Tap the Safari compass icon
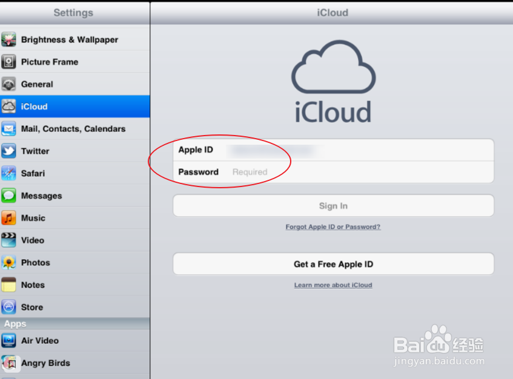Viewport: 513px width, 379px height. tap(8, 173)
